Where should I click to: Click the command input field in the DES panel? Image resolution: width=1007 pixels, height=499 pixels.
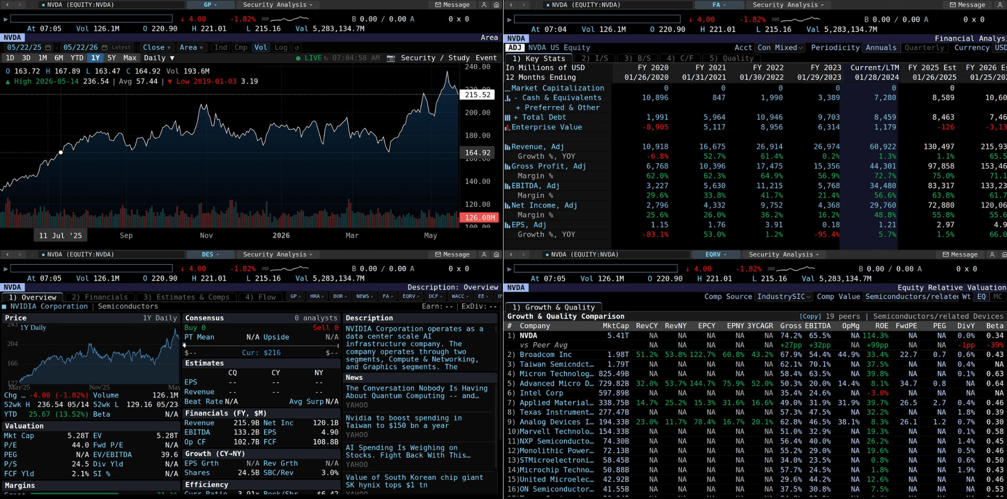coord(91,269)
